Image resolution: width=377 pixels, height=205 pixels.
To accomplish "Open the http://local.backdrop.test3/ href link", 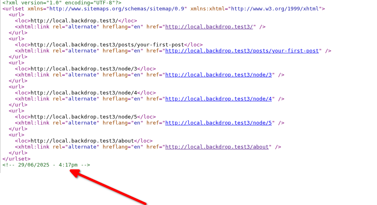I will 209,27.
